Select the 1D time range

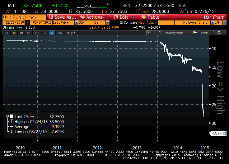coord(7,33)
